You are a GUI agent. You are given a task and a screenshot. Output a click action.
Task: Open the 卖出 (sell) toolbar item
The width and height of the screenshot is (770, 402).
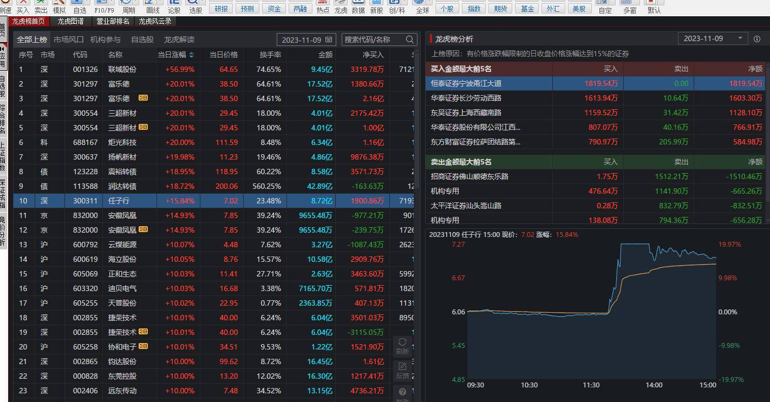pyautogui.click(x=41, y=7)
